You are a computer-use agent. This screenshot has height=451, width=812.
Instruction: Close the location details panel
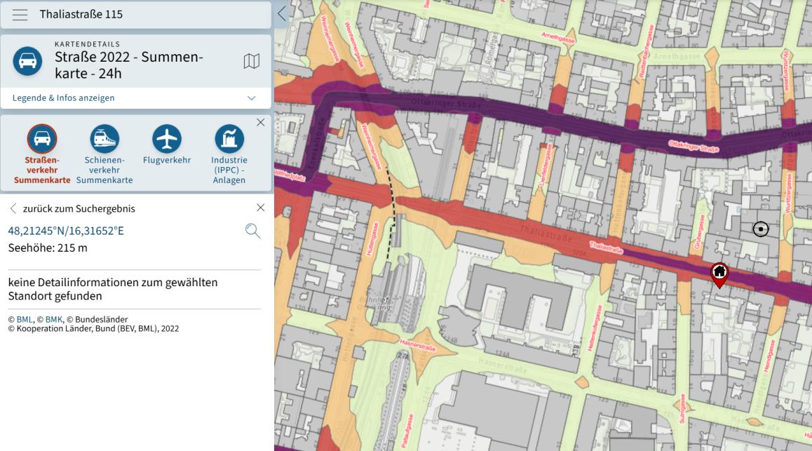coord(260,208)
